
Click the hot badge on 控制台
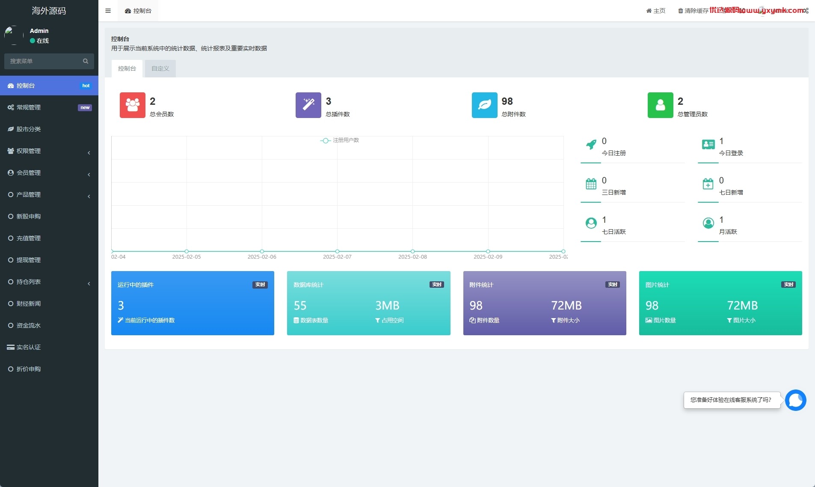coord(86,86)
